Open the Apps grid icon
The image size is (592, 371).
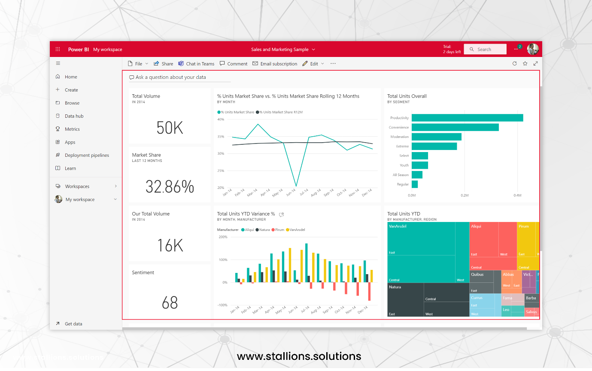pos(58,142)
